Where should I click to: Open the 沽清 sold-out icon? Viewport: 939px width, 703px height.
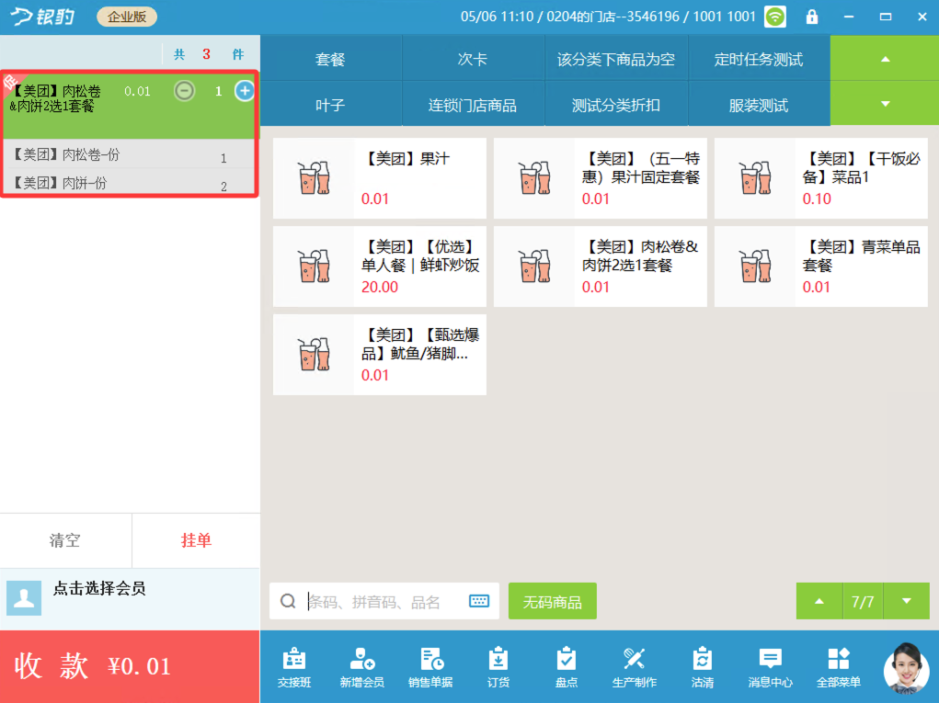tap(702, 666)
